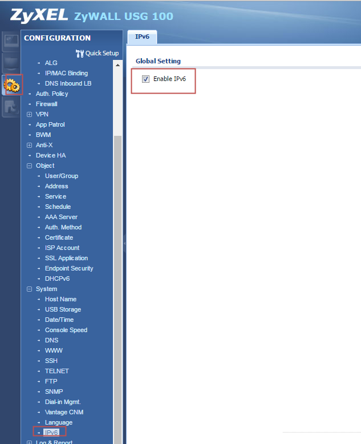The image size is (361, 444).
Task: Select IPv6 under System
Action: click(x=52, y=433)
